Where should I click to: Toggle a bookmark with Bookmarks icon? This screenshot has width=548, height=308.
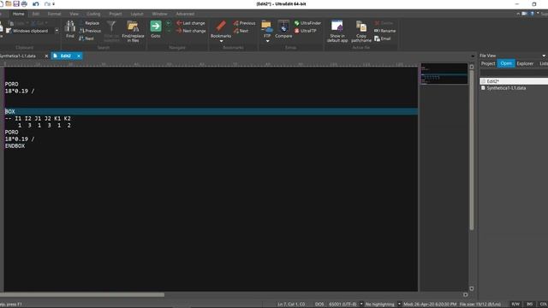(221, 27)
